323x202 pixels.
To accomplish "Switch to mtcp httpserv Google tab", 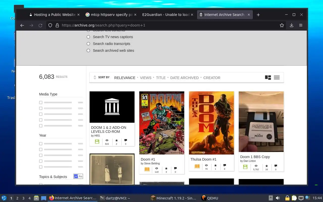I will point(111,15).
